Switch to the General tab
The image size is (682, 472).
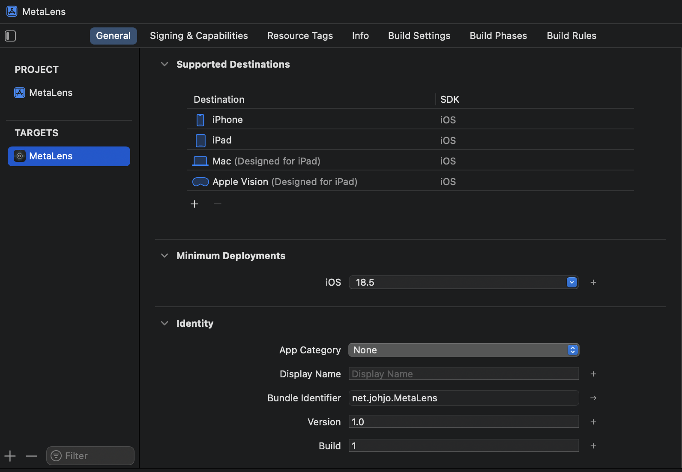(x=114, y=36)
